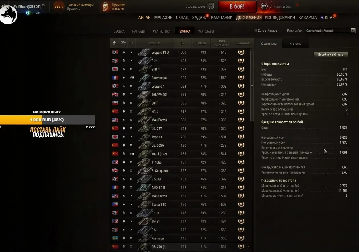Image resolution: width=359 pixels, height=252 pixels.
Task: Expand the Случайный бой mode selector
Action: [x=295, y=7]
